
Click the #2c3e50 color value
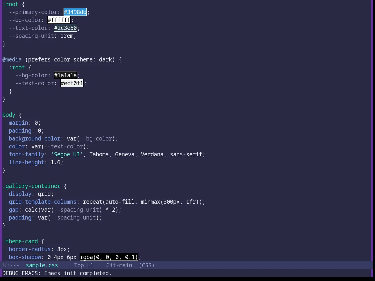pos(65,28)
